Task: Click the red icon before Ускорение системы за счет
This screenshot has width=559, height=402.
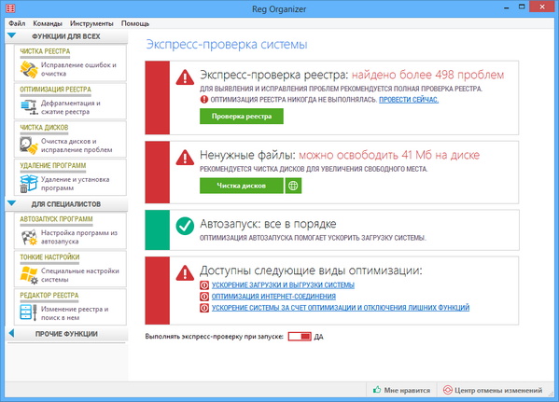Action: (x=204, y=308)
